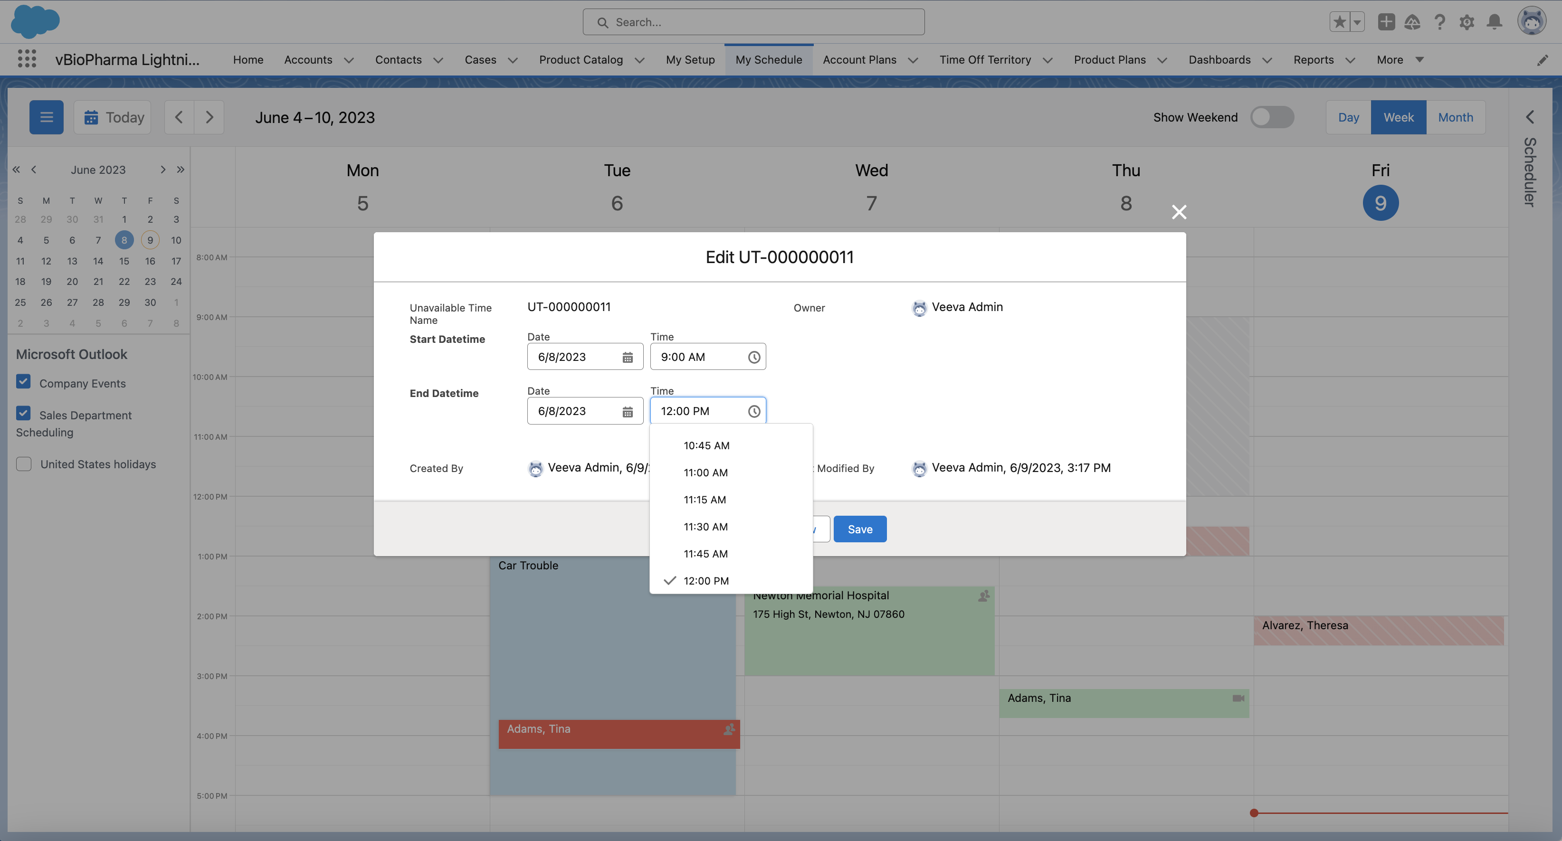1562x841 pixels.
Task: Switch to the Month view tab
Action: coord(1455,117)
